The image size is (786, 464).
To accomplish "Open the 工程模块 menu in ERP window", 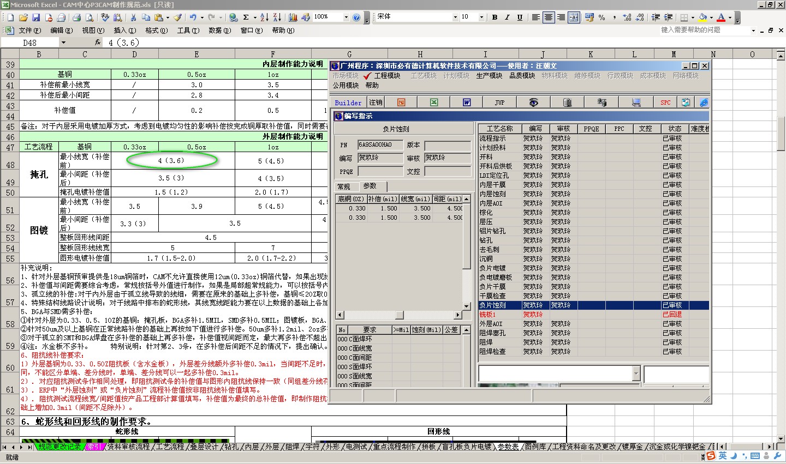I will pyautogui.click(x=387, y=76).
